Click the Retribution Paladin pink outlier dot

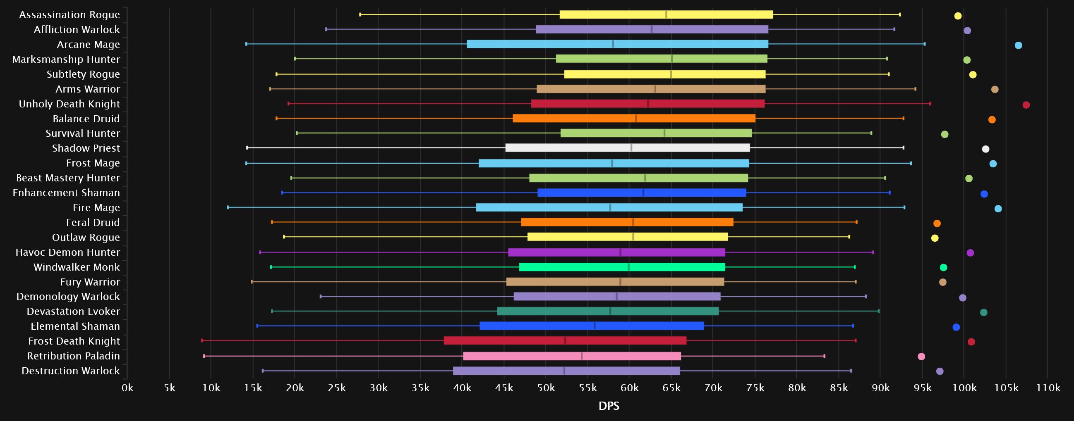921,357
